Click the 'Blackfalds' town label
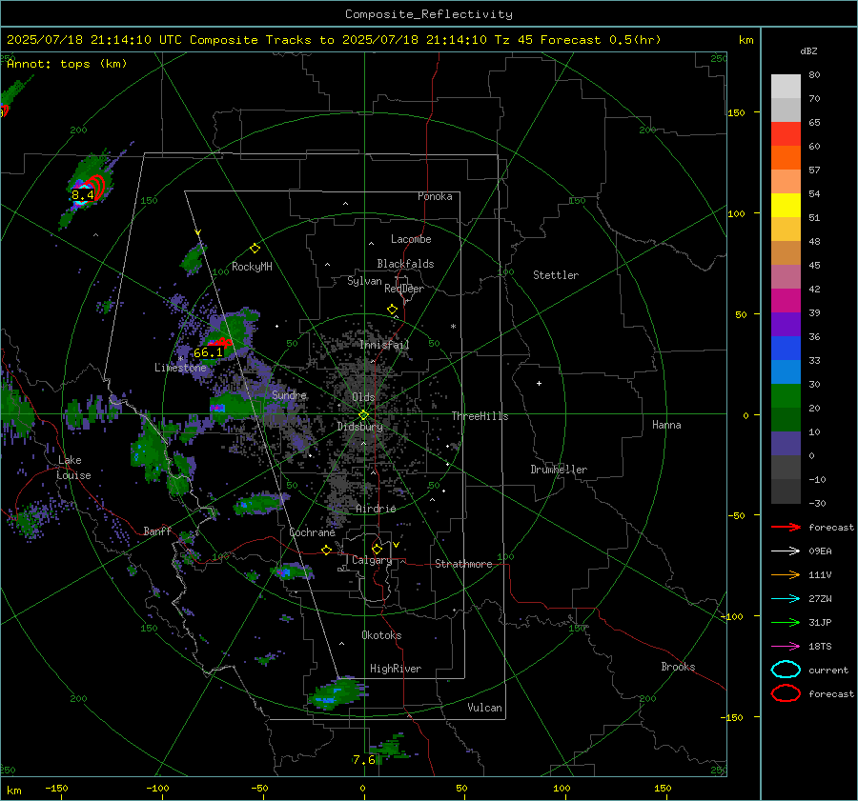The height and width of the screenshot is (801, 858). [x=405, y=264]
